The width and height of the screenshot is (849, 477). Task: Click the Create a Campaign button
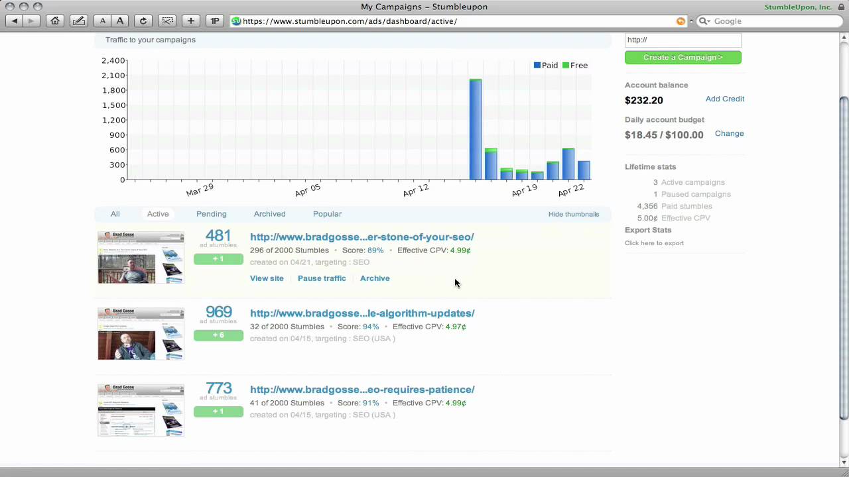click(683, 57)
